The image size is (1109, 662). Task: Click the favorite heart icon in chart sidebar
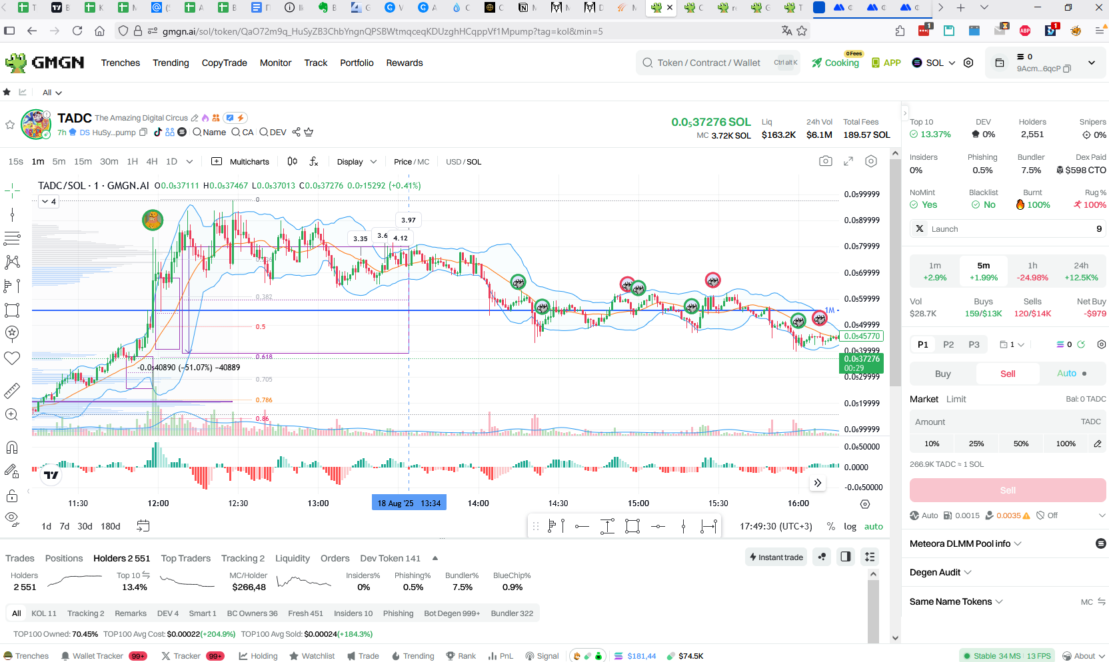(12, 358)
